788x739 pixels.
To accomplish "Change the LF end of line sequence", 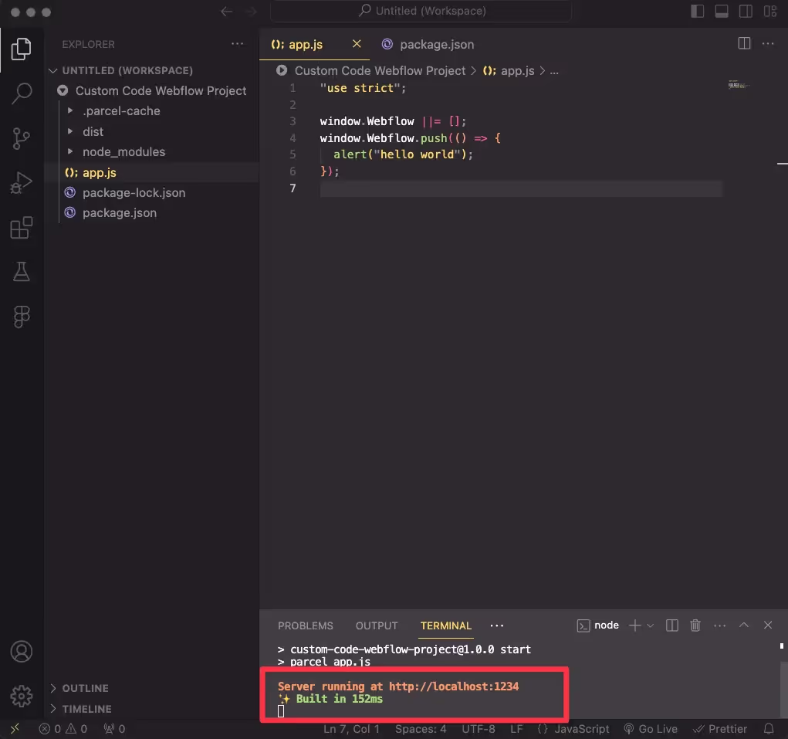I will pos(516,728).
